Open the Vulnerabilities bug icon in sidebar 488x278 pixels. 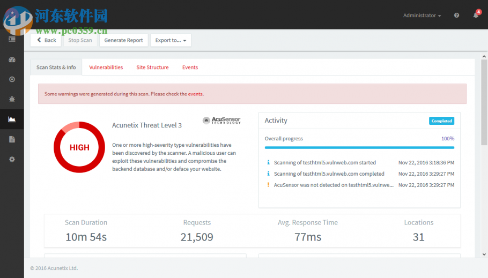[x=12, y=99]
